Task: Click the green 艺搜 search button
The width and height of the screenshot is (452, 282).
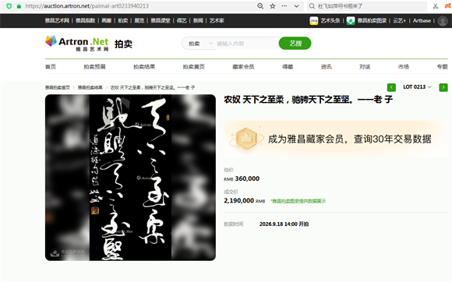Action: click(x=295, y=43)
